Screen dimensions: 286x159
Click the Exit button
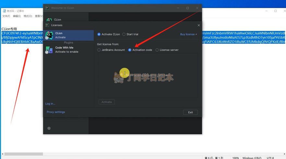[190, 112]
